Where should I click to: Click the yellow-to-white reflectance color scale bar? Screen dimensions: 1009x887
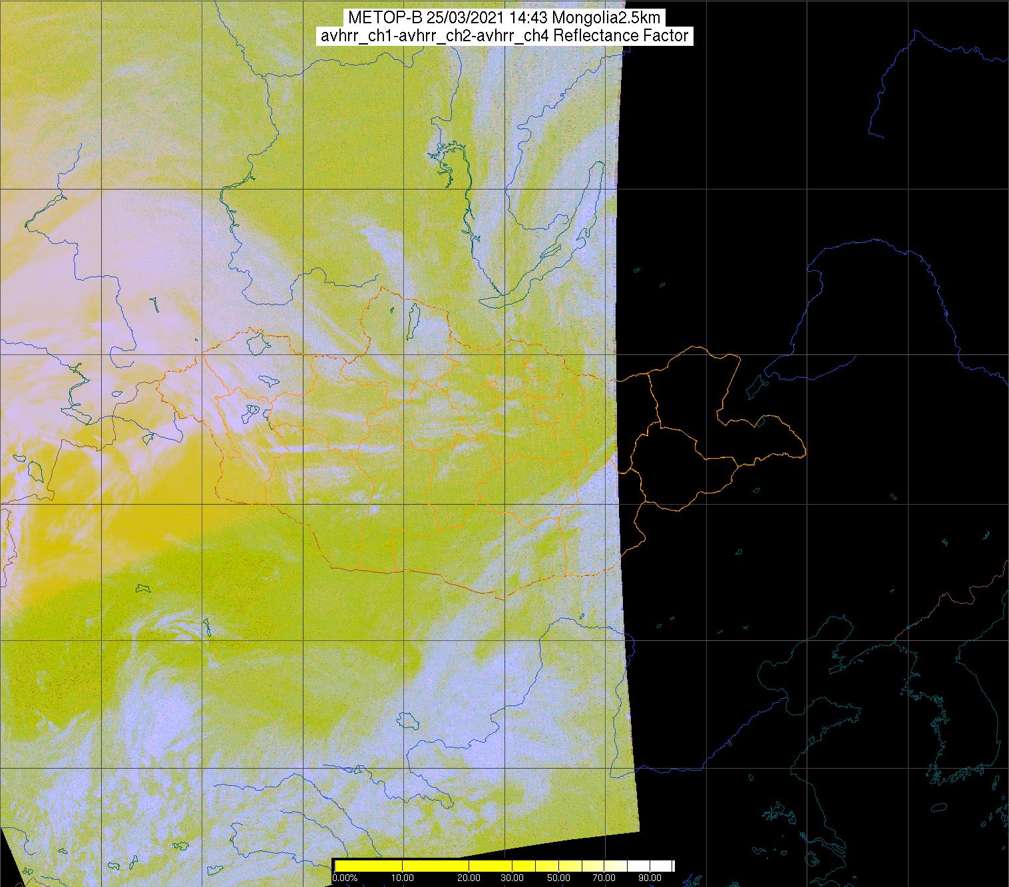(x=504, y=866)
